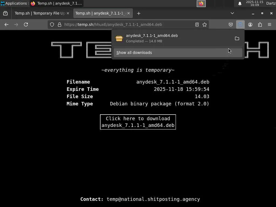This screenshot has height=207, width=276.
Task: Toggle the downloads toolbar button
Action: (x=240, y=25)
